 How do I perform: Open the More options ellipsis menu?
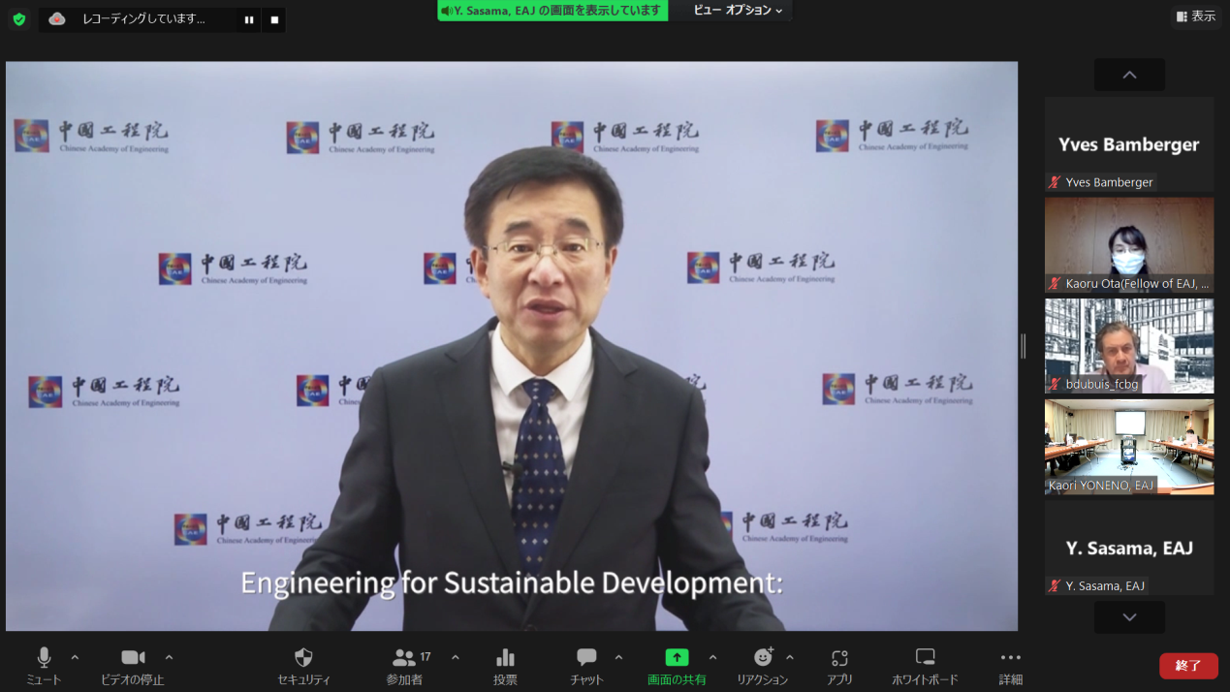1010,658
